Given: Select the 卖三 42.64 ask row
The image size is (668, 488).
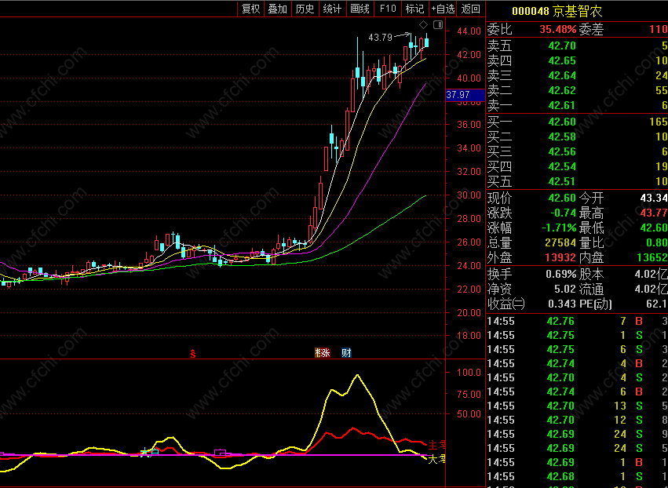Looking at the screenshot, I should click(x=577, y=75).
